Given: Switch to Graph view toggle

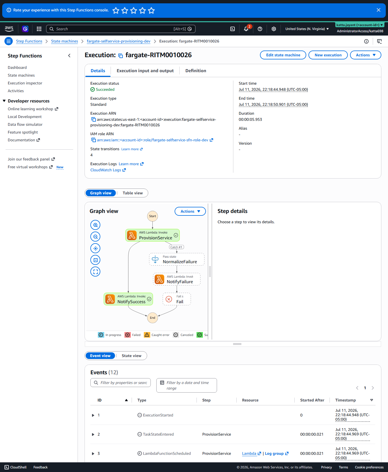Looking at the screenshot, I should click(x=101, y=193).
